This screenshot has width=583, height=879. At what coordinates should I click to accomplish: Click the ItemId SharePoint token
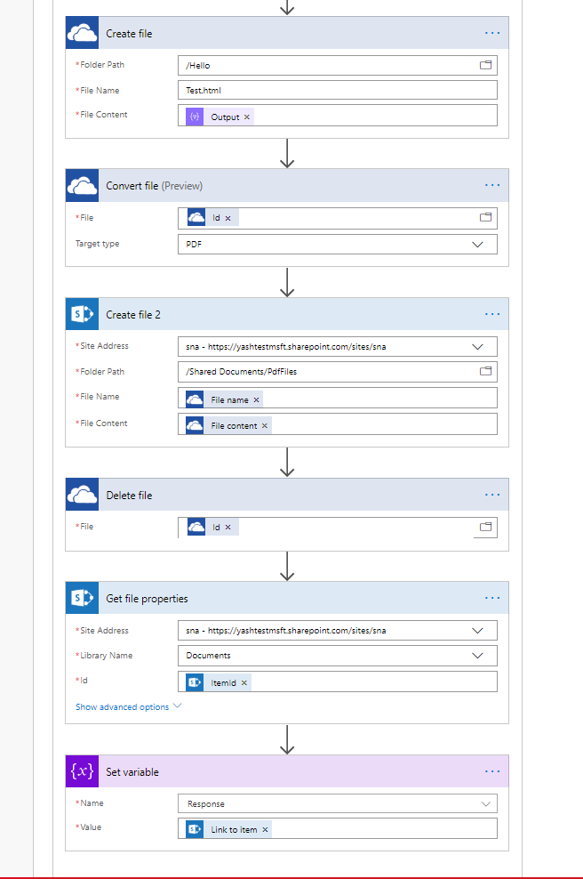tap(219, 682)
